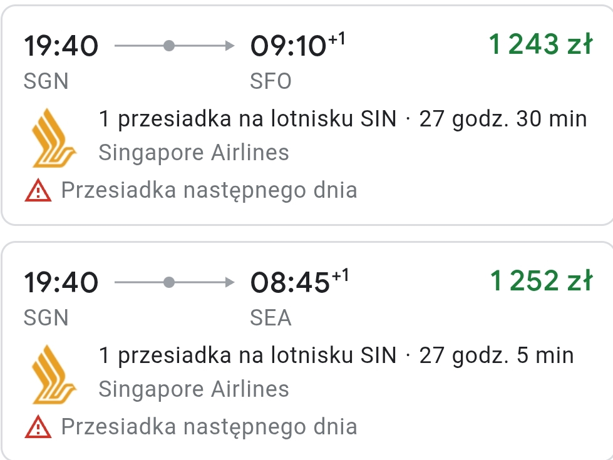Click '27 godz. 30 min' layover details
Image resolution: width=613 pixels, height=460 pixels.
(503, 119)
